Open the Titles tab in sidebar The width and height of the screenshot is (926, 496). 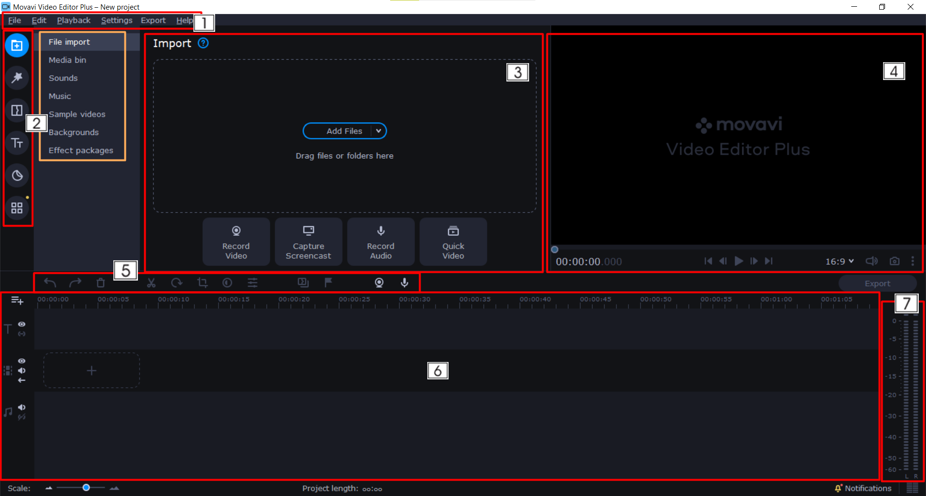click(17, 143)
